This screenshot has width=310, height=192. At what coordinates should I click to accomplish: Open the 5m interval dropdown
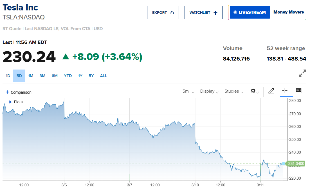click(188, 91)
